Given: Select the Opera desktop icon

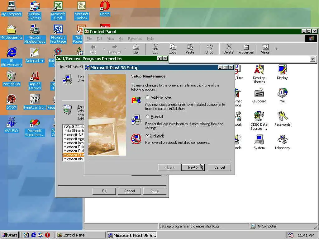Looking at the screenshot, I should (x=105, y=8).
